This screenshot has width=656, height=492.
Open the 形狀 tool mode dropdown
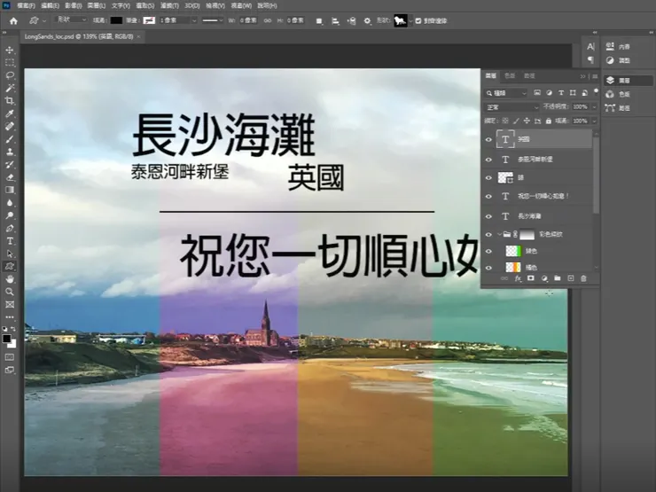coord(71,20)
